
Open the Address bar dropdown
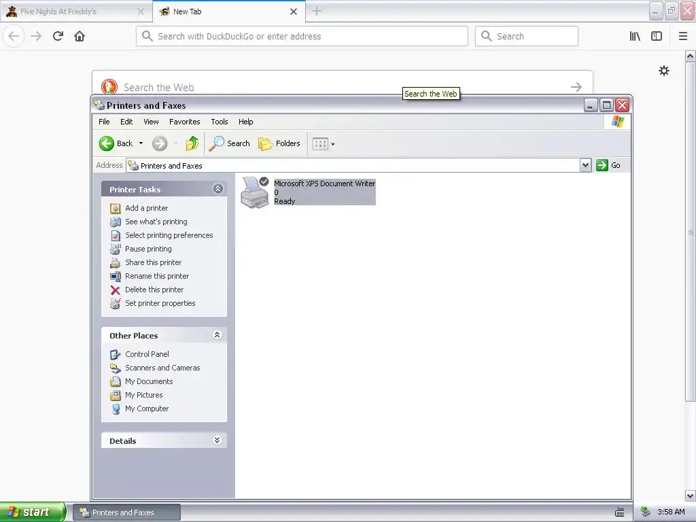(585, 165)
